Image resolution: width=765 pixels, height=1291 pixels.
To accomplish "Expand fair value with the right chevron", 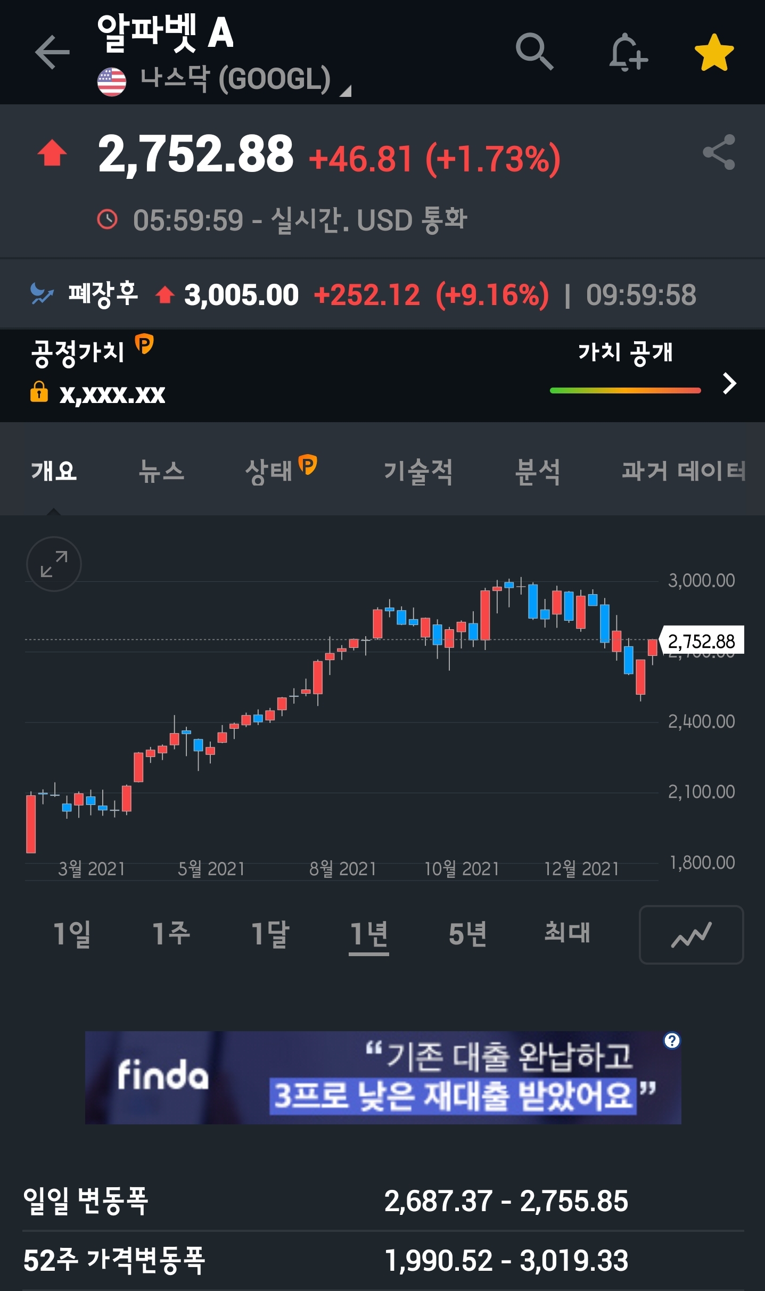I will tap(729, 383).
